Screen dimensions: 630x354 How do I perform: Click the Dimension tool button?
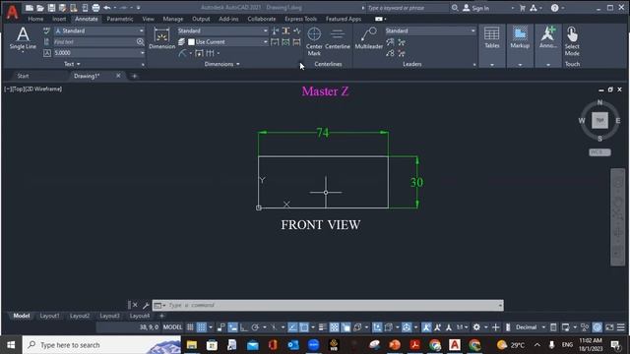tap(161, 38)
